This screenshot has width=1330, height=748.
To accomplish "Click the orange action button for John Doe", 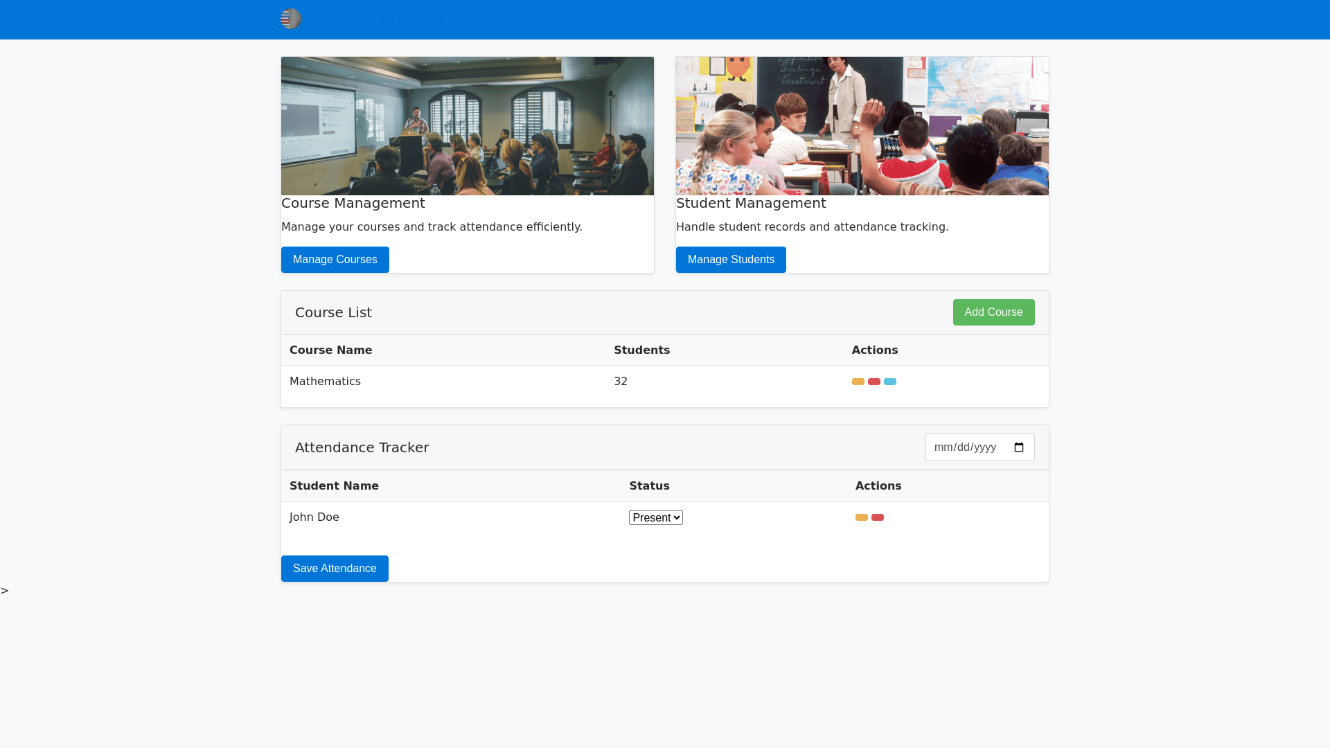I will 861,517.
